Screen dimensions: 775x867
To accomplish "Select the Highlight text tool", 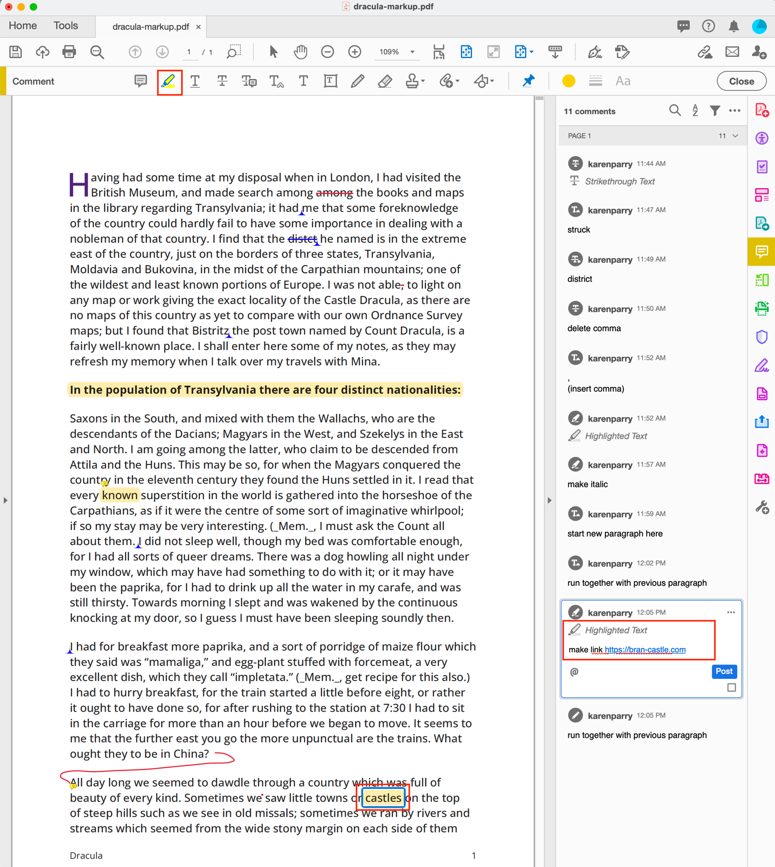I will tap(169, 82).
